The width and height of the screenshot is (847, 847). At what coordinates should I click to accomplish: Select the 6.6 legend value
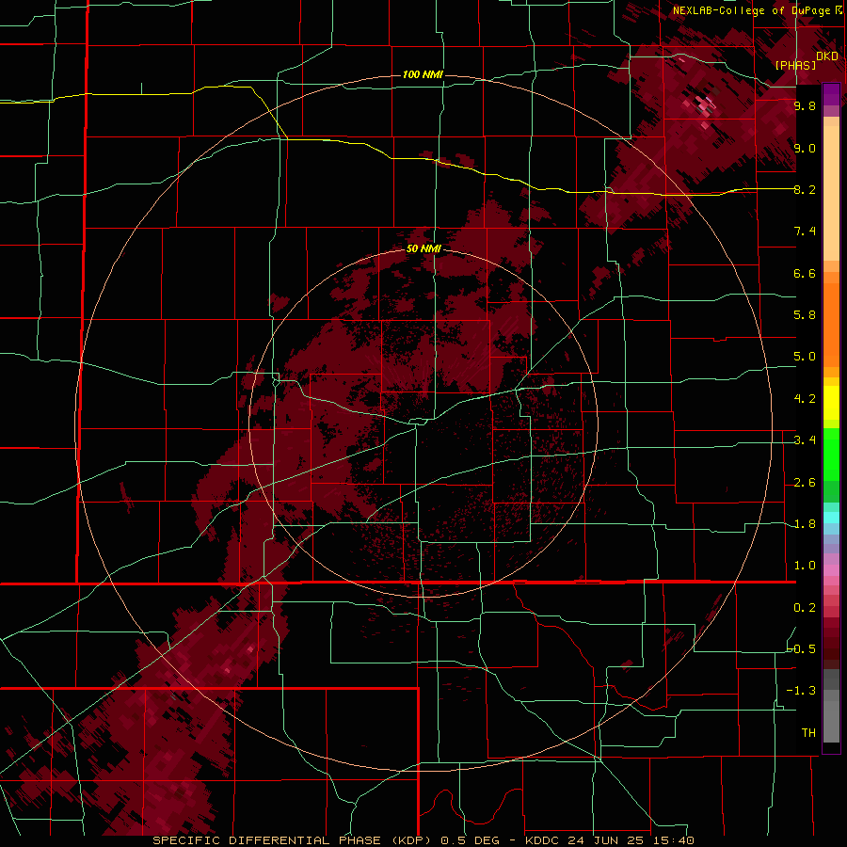click(805, 273)
